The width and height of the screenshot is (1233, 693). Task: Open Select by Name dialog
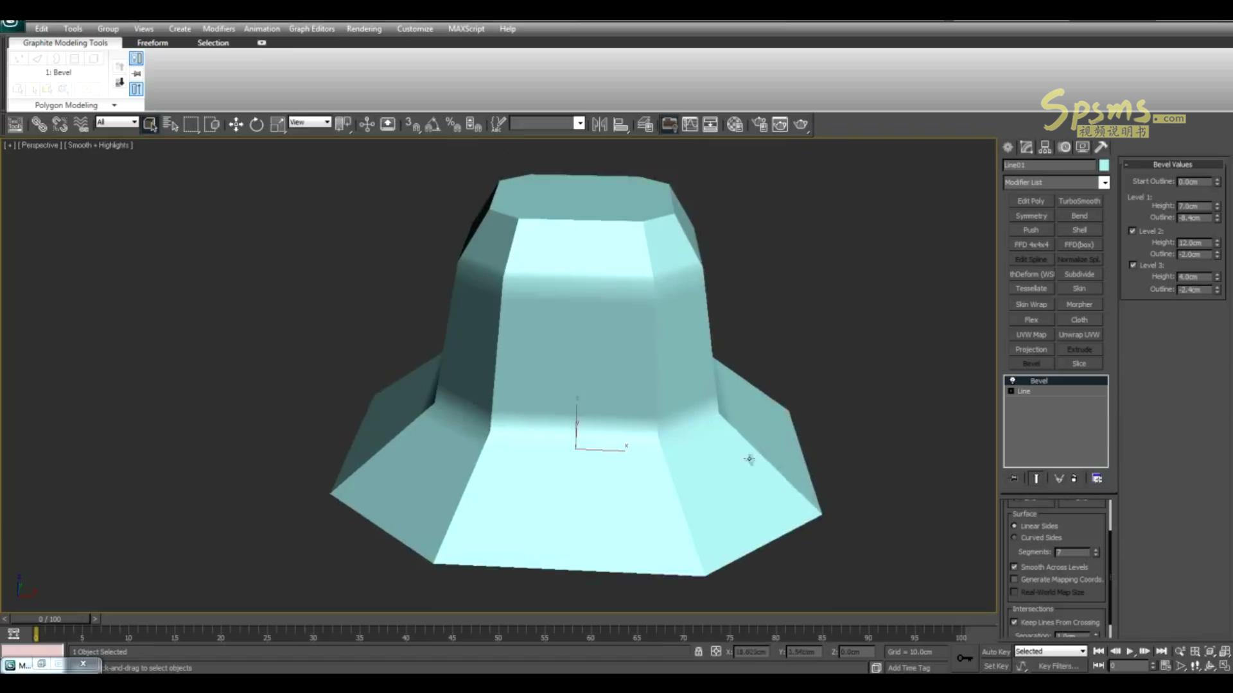(x=170, y=124)
